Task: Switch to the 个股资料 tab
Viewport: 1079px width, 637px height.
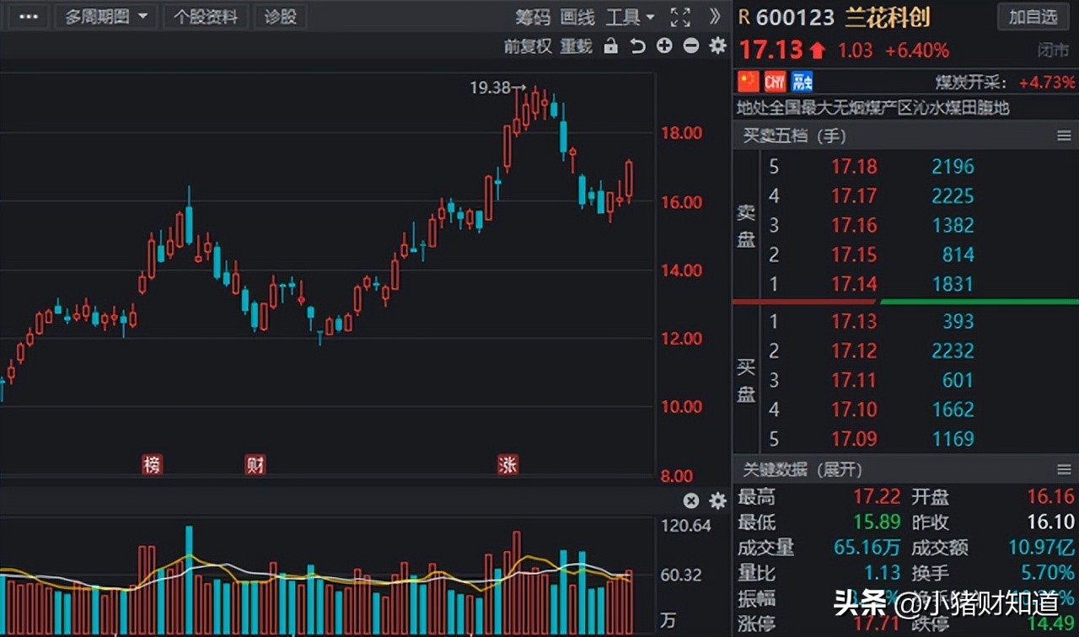Action: tap(207, 16)
